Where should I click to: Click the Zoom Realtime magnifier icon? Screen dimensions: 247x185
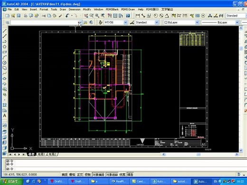(92, 16)
